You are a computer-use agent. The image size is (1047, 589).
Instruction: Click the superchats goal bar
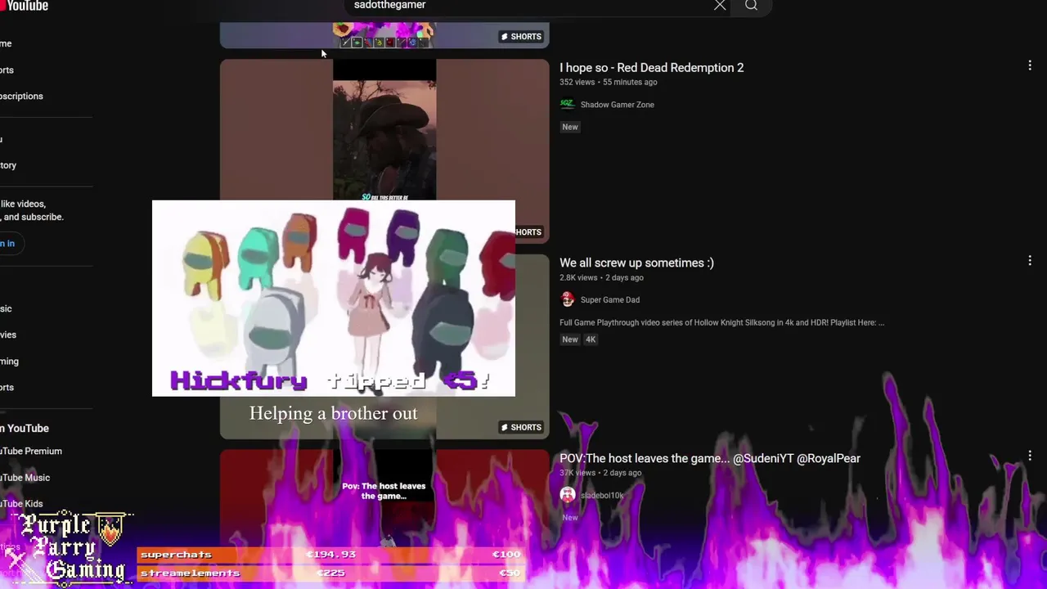330,555
